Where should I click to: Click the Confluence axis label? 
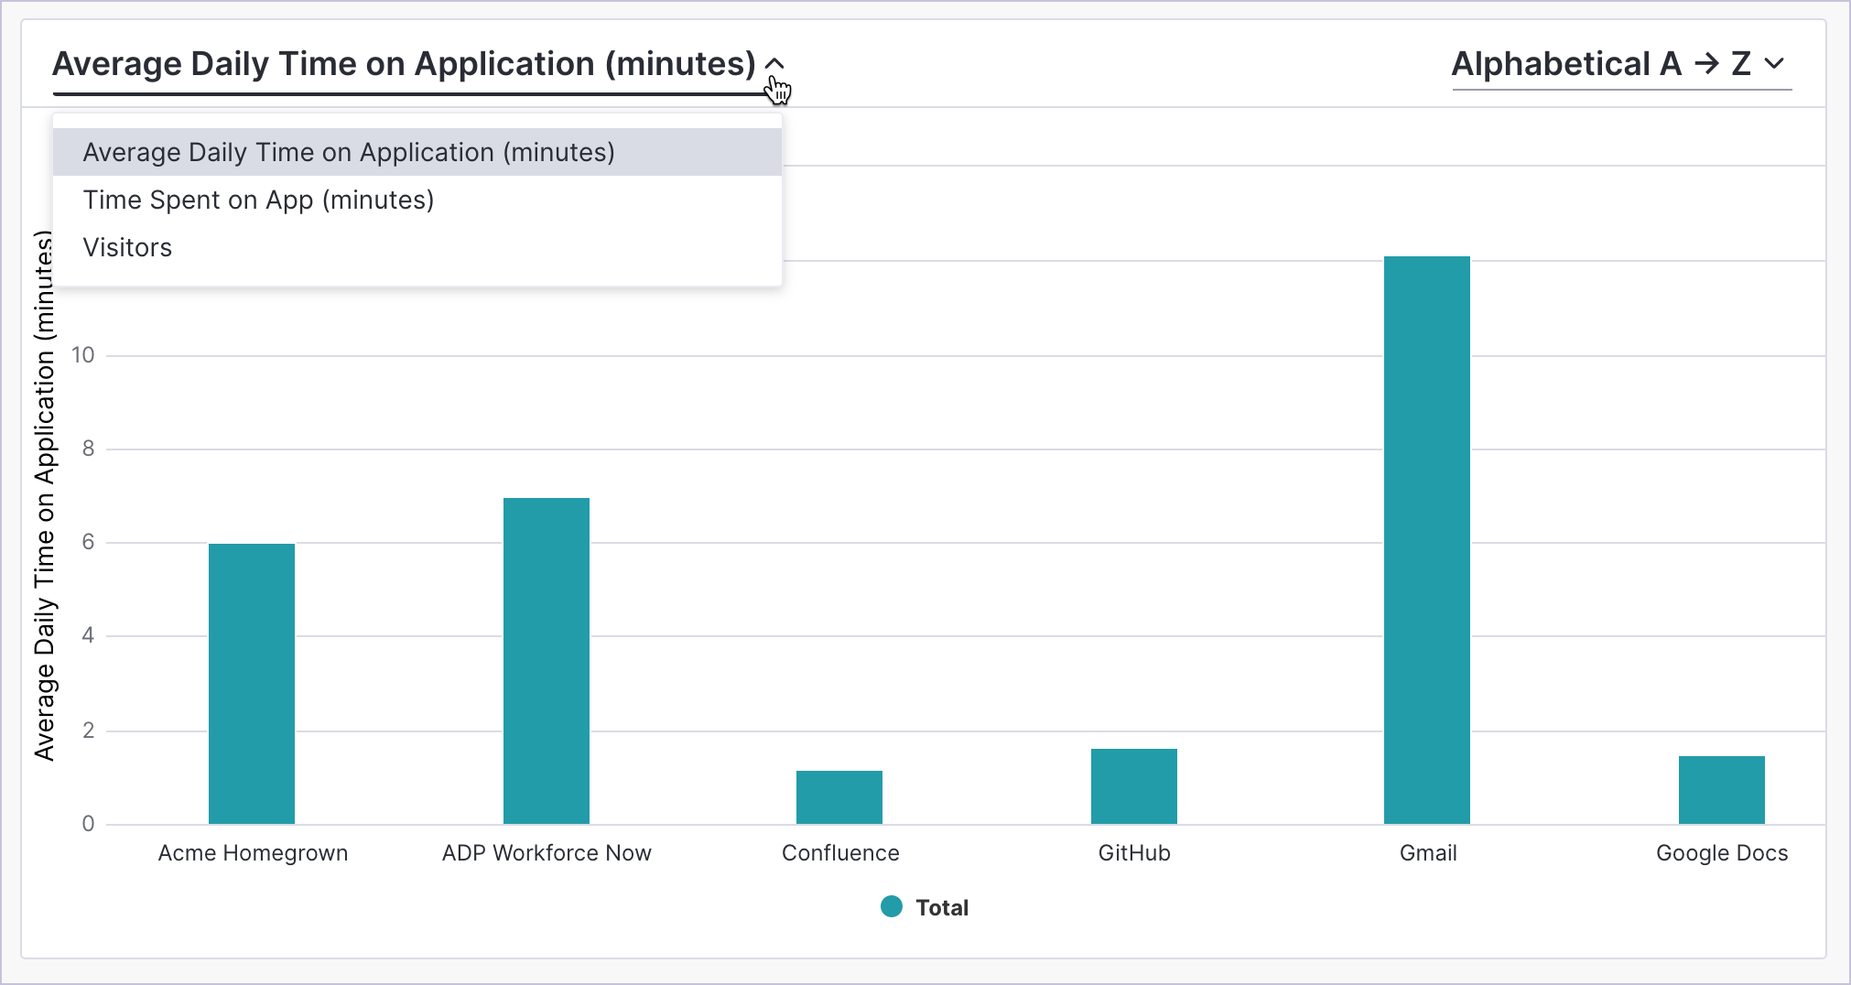(840, 853)
